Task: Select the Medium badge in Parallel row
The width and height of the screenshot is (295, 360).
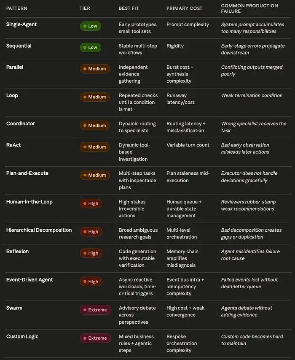Action: coord(95,69)
